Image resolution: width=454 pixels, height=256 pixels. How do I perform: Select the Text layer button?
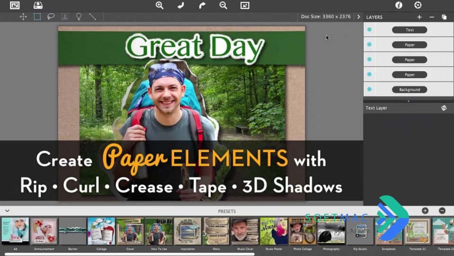(409, 30)
